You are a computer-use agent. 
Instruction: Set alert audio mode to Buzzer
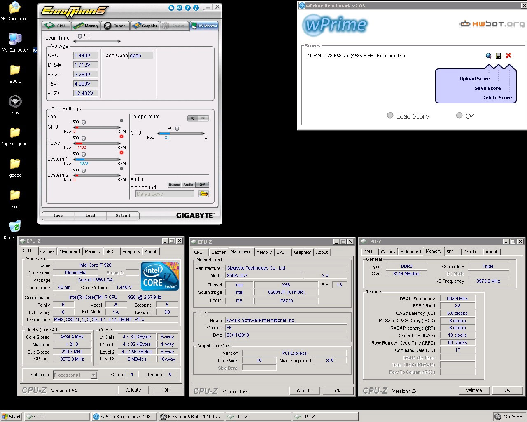[175, 185]
